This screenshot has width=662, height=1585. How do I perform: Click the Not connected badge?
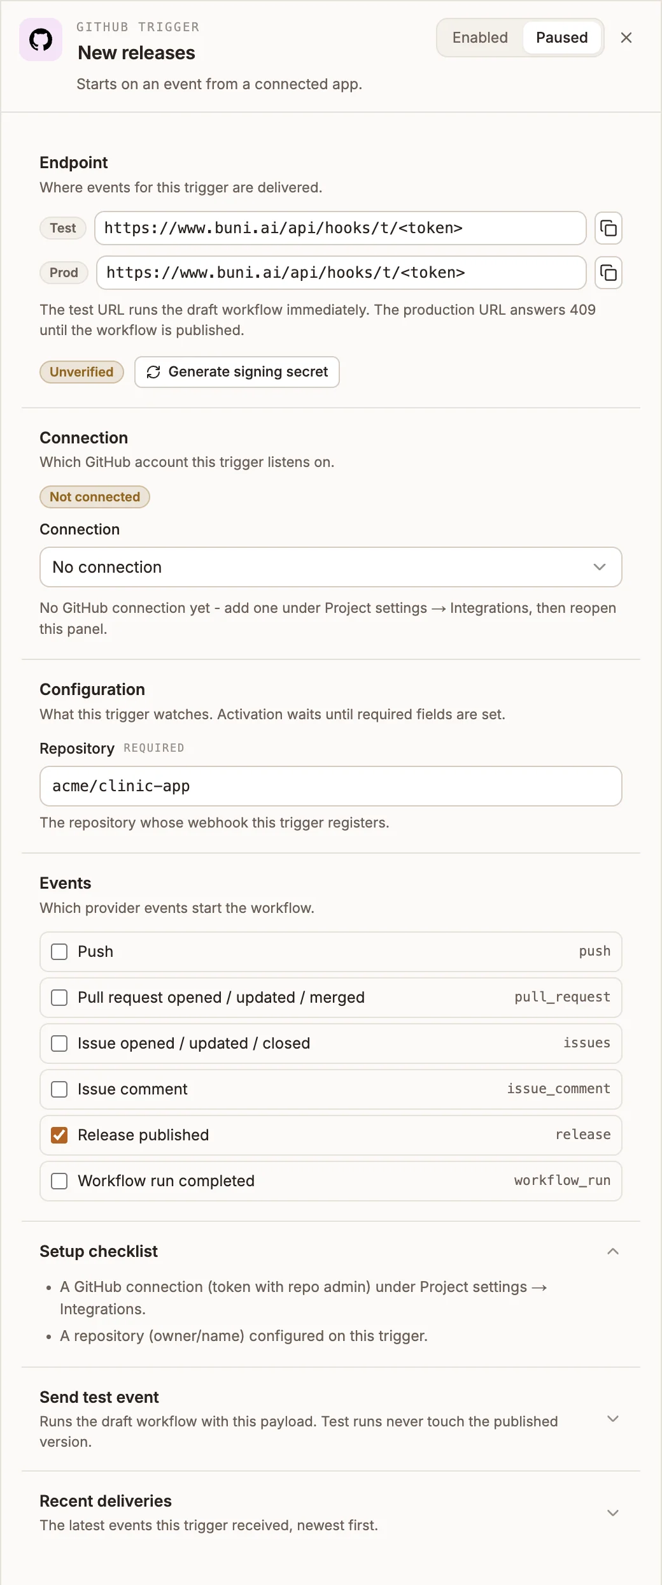point(95,497)
